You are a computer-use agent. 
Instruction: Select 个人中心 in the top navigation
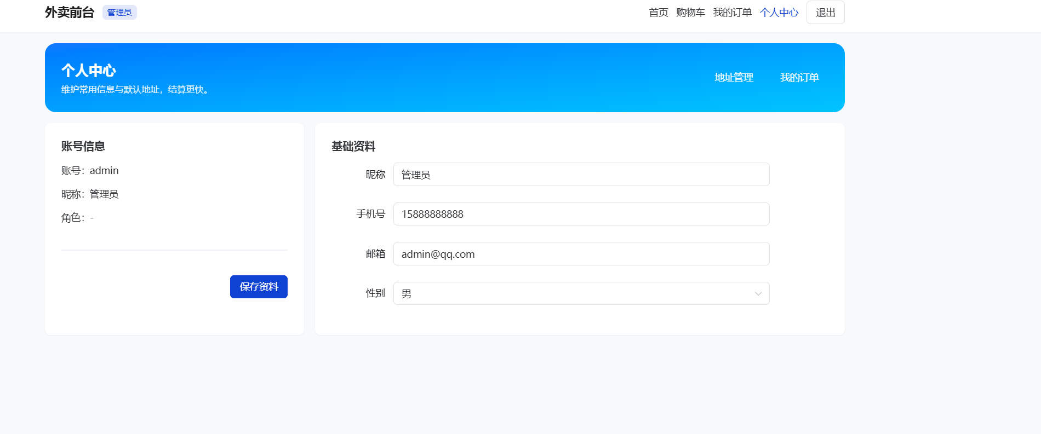(779, 13)
